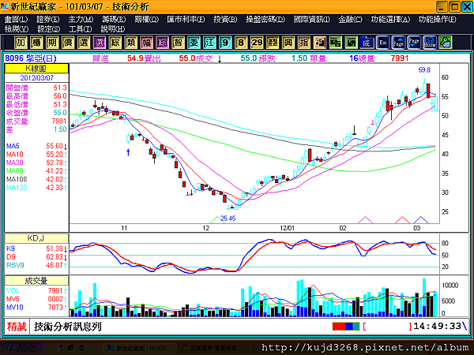Click the green full-window toolbar icon
This screenshot has height=355, width=474.
tap(351, 43)
